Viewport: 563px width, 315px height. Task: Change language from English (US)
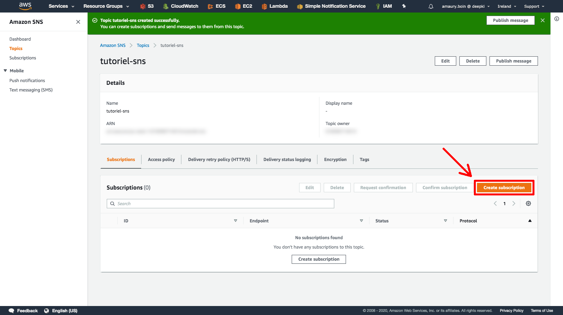pyautogui.click(x=61, y=311)
